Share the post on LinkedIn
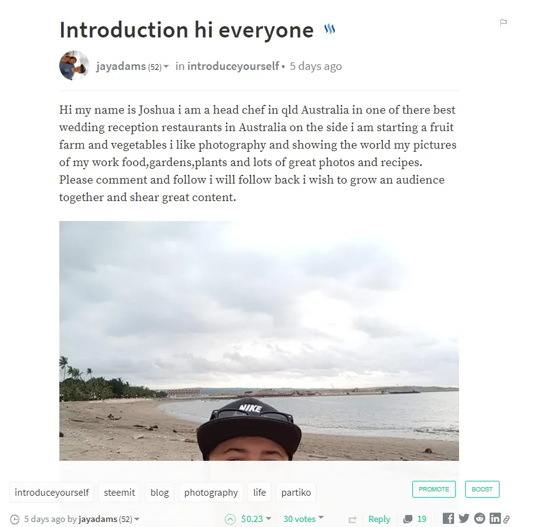 coord(495,518)
